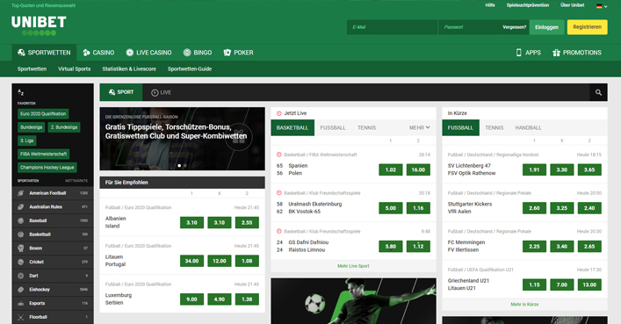
Task: Select the 2. Bundesliga favorite tag
Action: pyautogui.click(x=64, y=127)
